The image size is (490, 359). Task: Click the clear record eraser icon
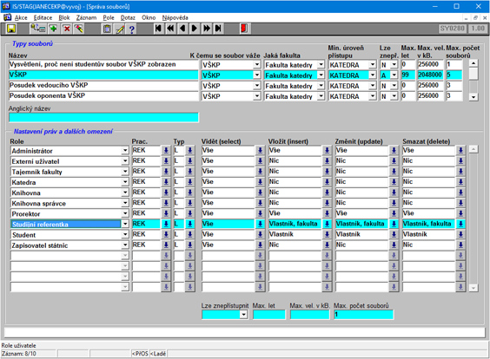point(79,29)
